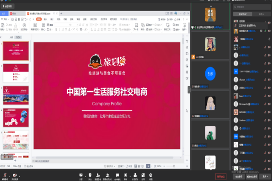Adjust the zoom slider in status bar

pos(174,166)
